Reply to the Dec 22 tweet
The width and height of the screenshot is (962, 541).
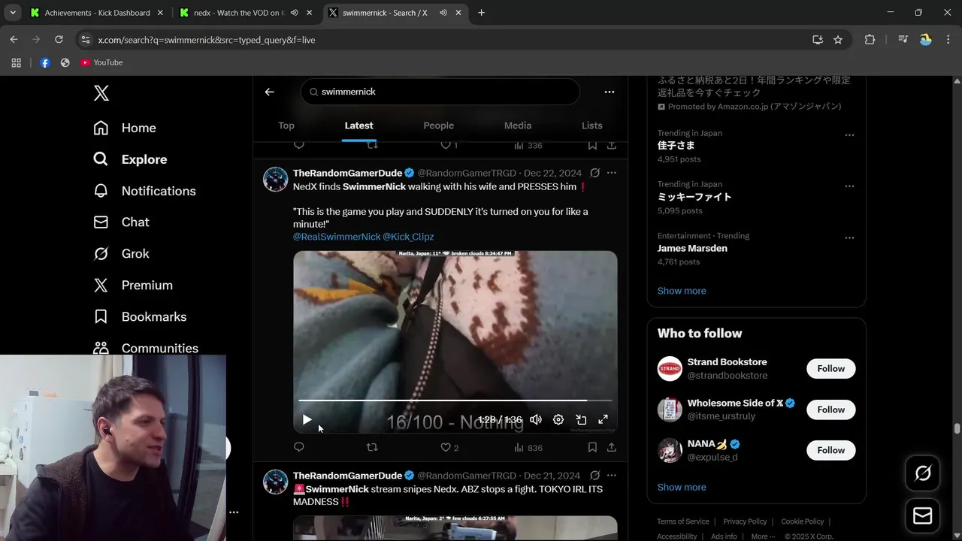[299, 447]
